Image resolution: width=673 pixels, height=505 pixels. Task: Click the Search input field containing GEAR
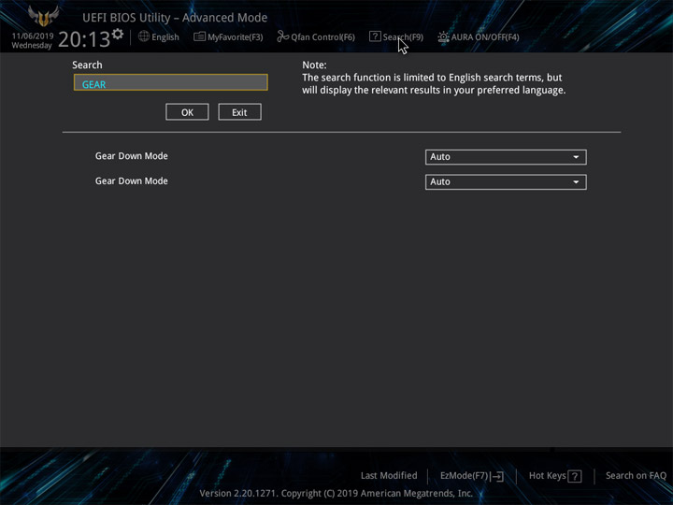coord(171,82)
